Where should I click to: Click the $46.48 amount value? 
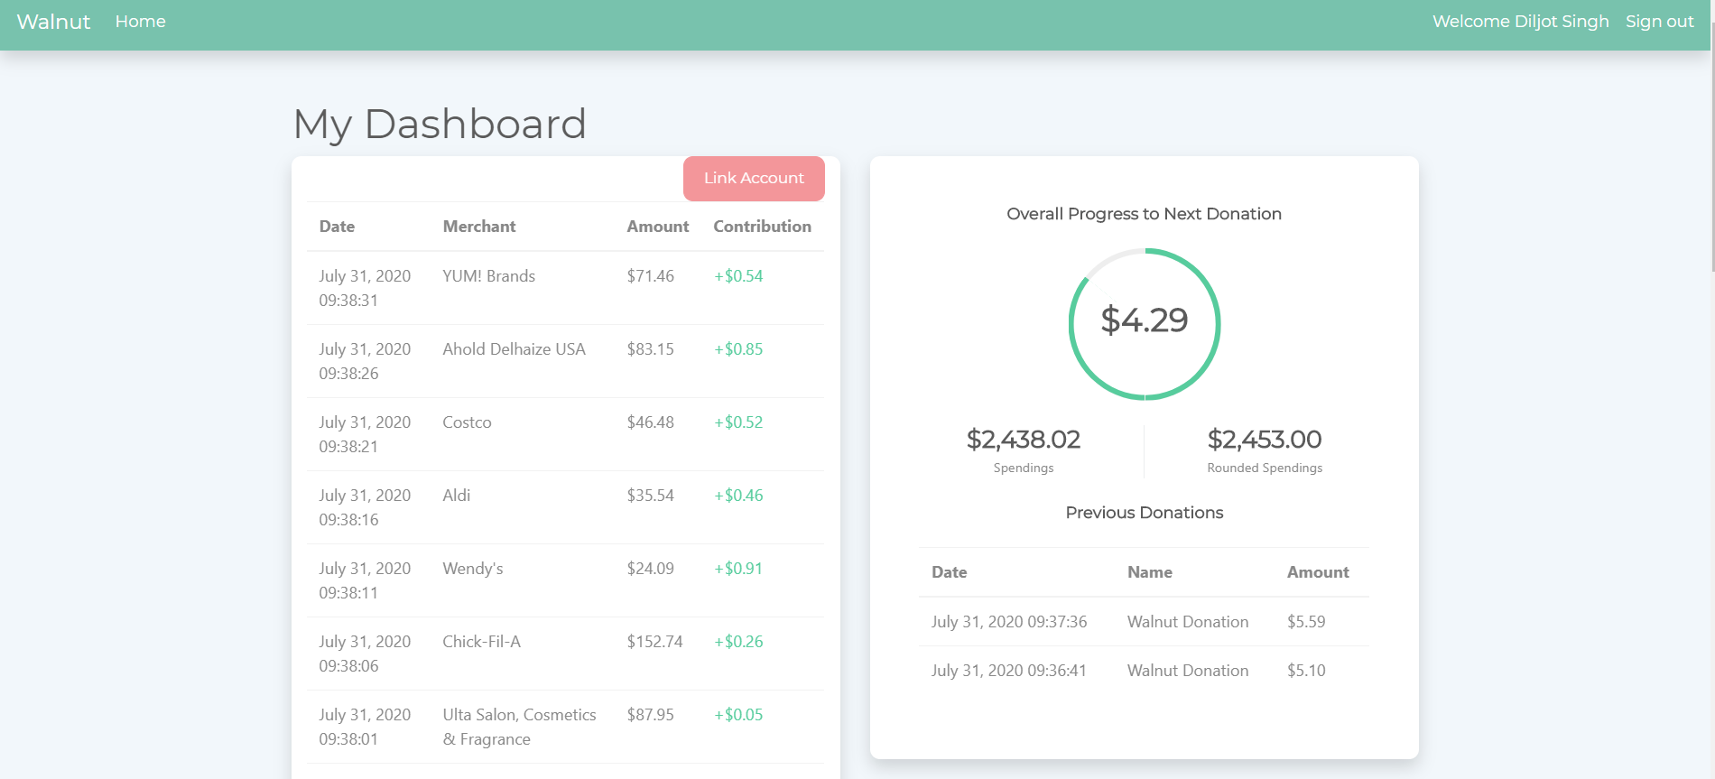click(x=650, y=422)
